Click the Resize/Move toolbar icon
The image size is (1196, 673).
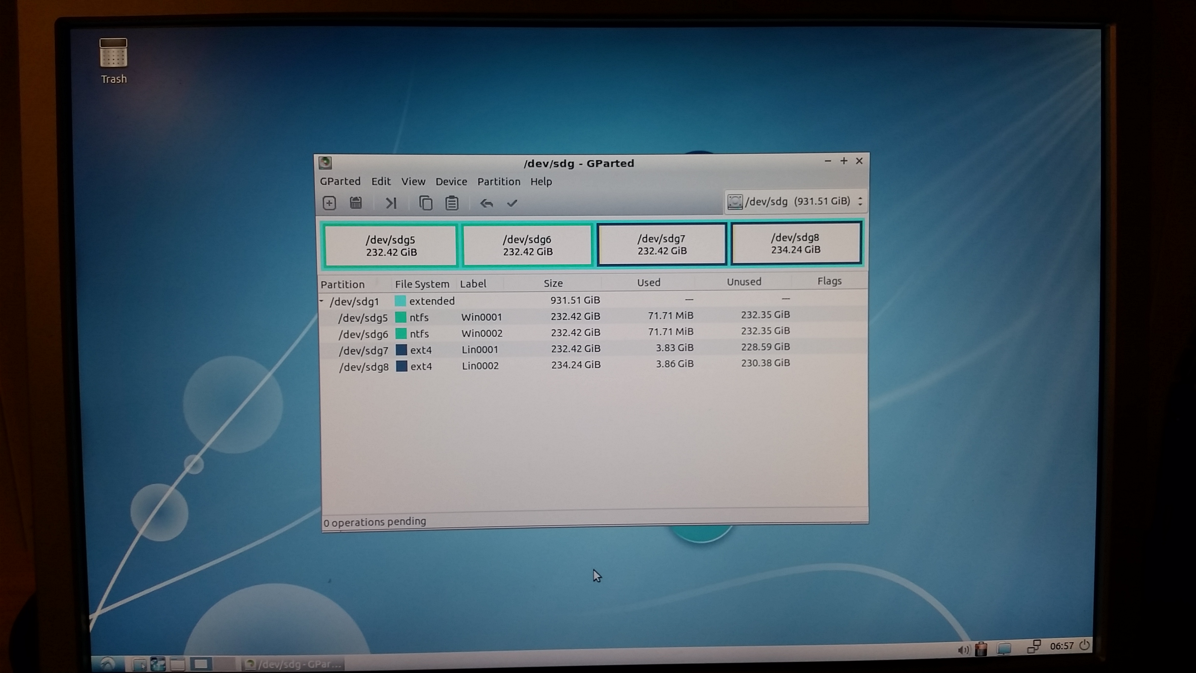click(x=391, y=203)
